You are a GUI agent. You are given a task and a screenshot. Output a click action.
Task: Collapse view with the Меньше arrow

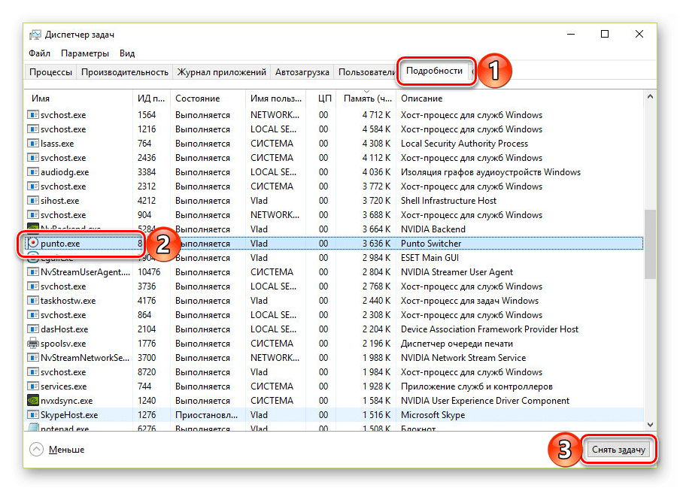click(37, 450)
